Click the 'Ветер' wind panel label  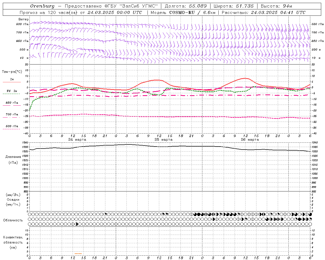point(24,19)
